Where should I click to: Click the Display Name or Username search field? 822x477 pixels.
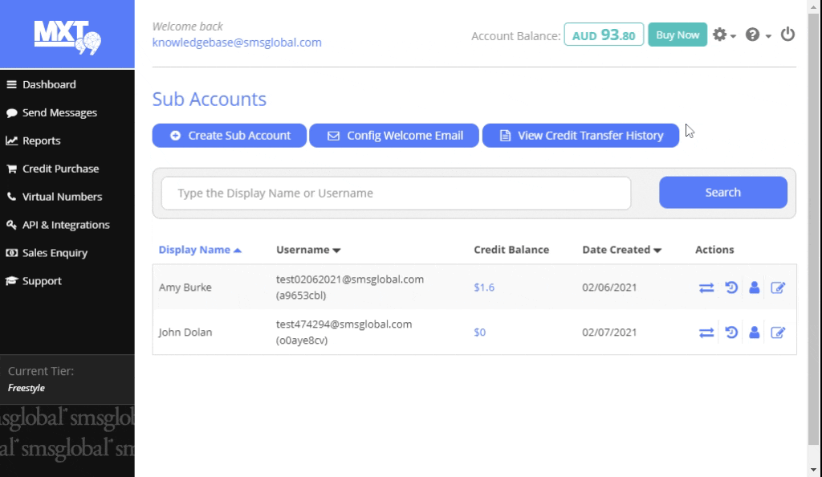pyautogui.click(x=396, y=194)
